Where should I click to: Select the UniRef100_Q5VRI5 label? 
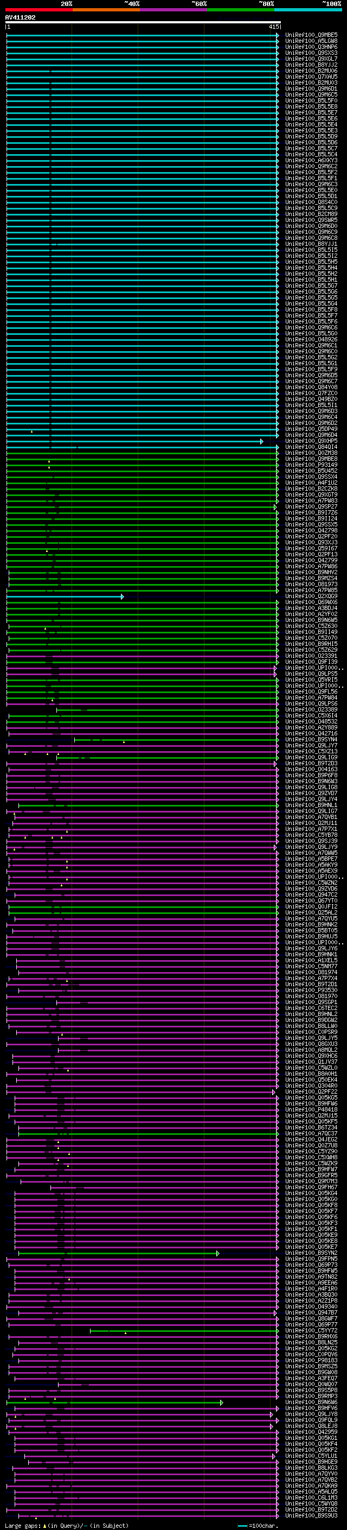pos(311,680)
